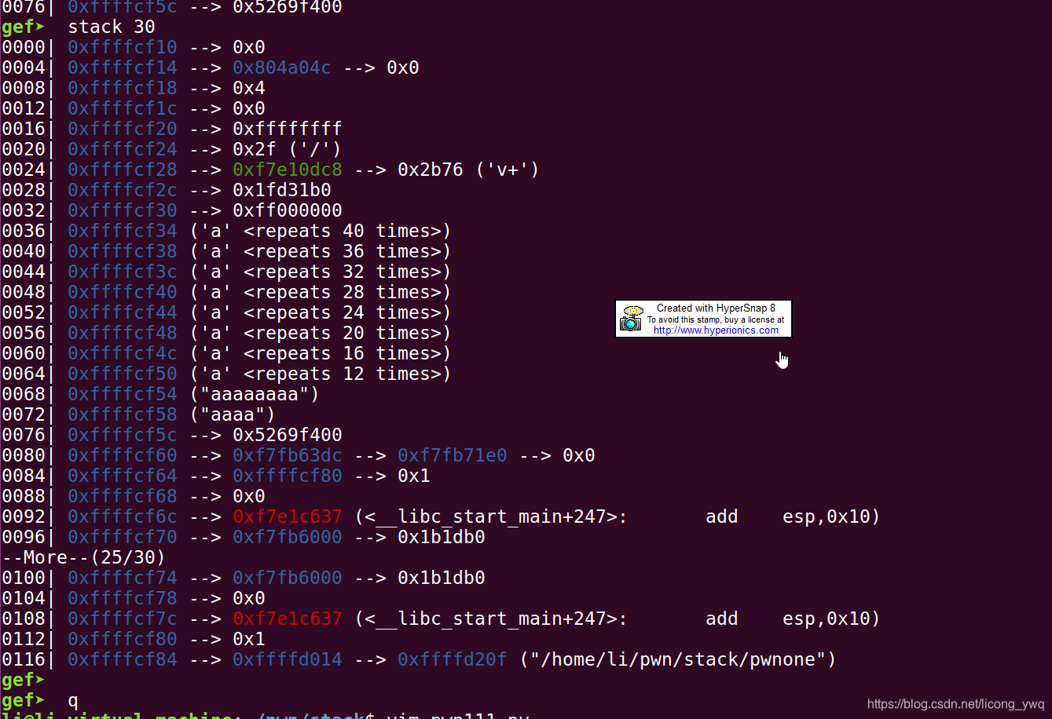Click red address 0xf7e1c637 in row 0092
The image size is (1052, 719).
(288, 516)
